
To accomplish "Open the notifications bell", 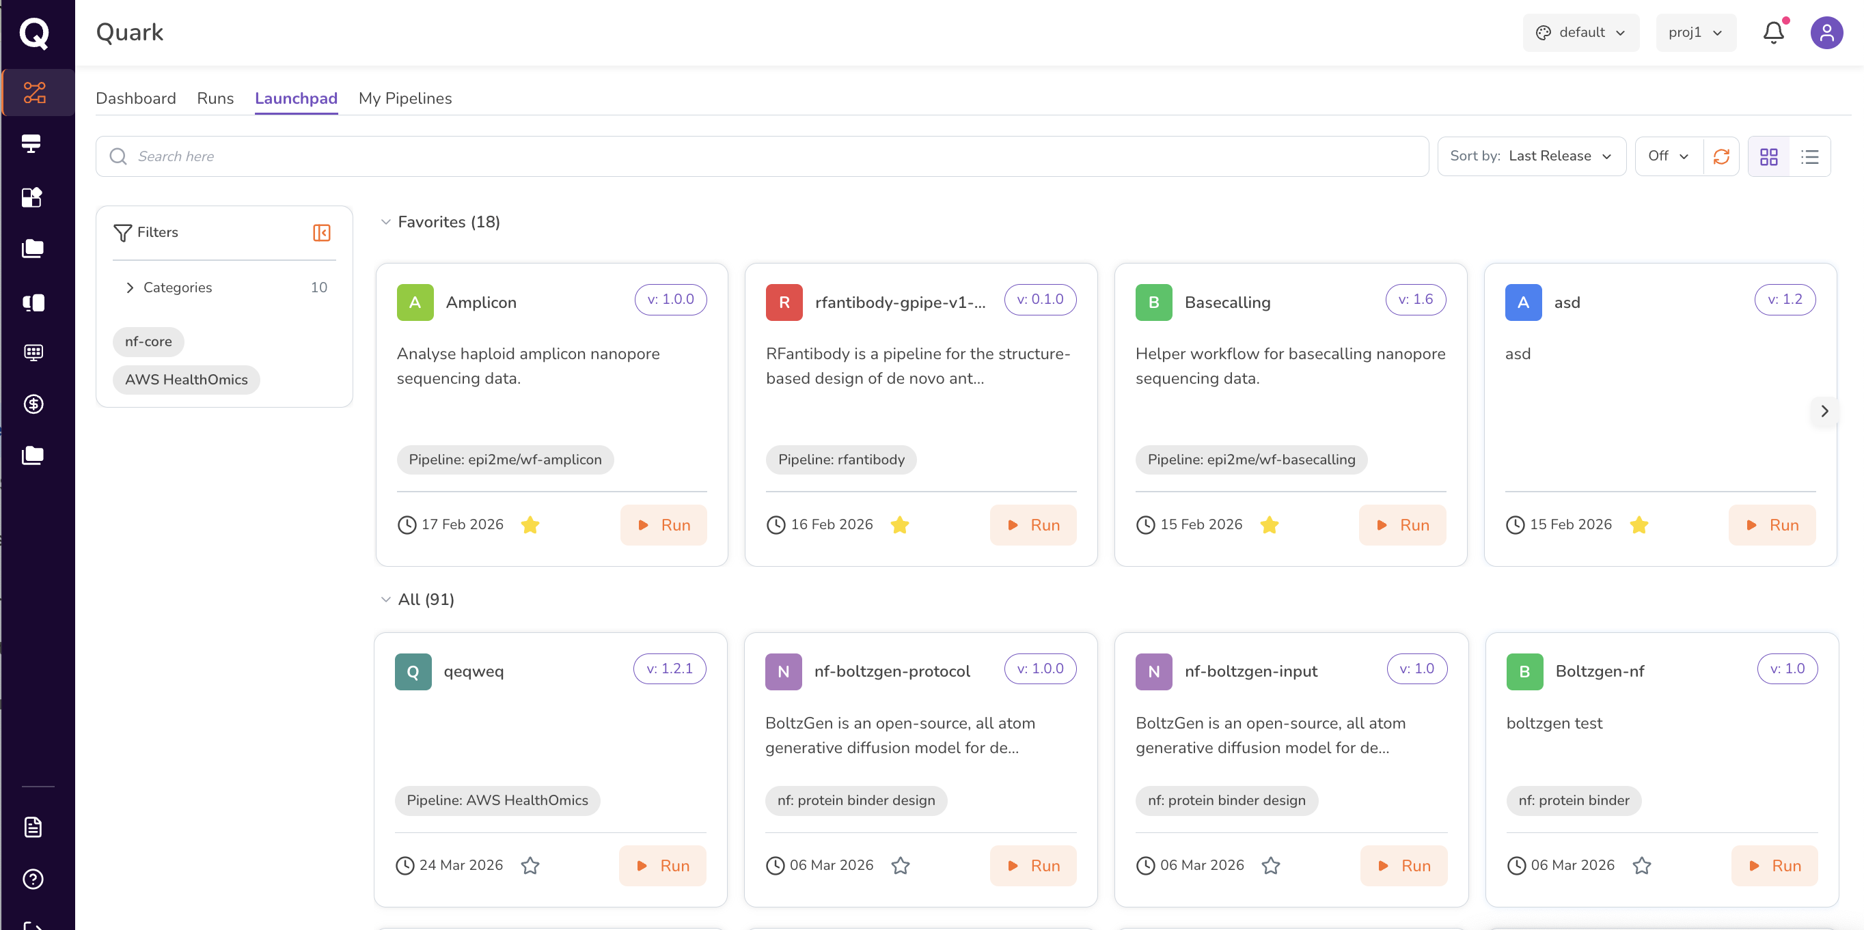I will coord(1773,33).
